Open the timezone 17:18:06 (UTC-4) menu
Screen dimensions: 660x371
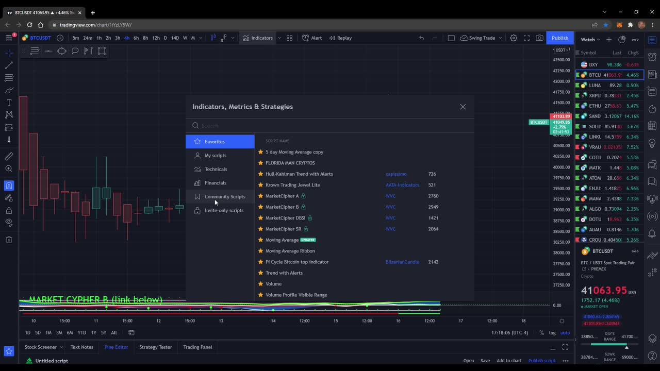[x=509, y=332]
